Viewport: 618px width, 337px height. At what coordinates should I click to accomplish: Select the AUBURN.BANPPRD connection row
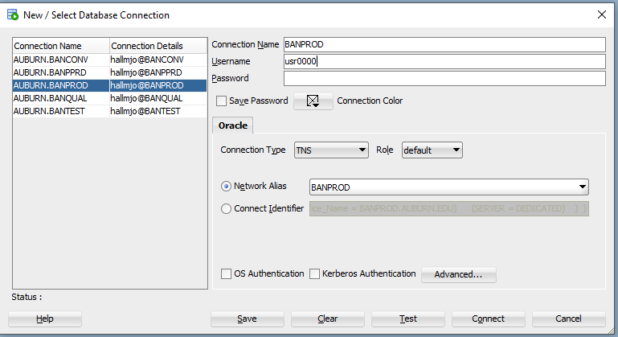109,72
